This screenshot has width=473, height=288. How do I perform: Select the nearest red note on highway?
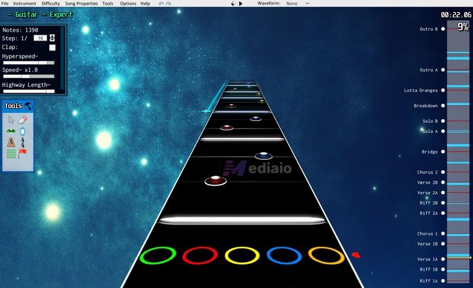tap(215, 181)
